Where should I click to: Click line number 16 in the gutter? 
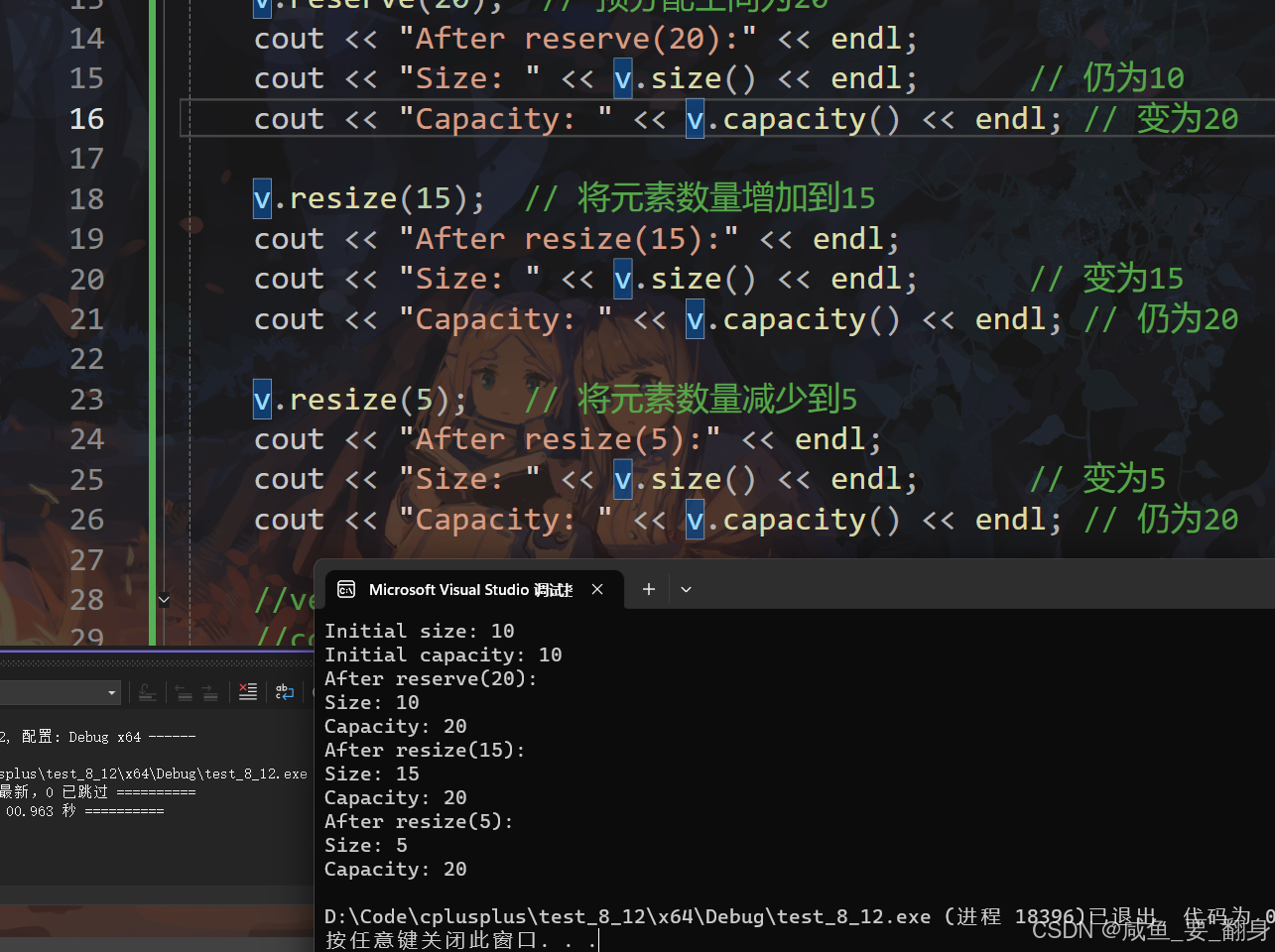click(86, 119)
